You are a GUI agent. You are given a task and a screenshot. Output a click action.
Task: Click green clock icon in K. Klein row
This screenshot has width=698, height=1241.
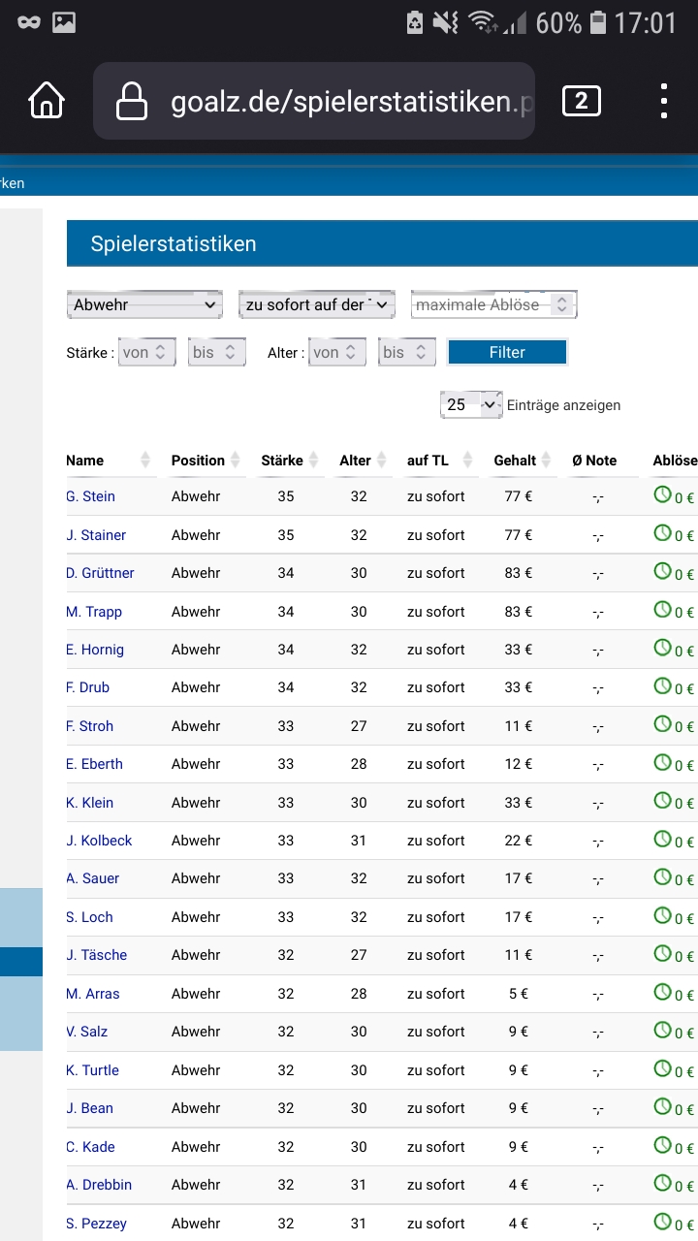coord(662,801)
